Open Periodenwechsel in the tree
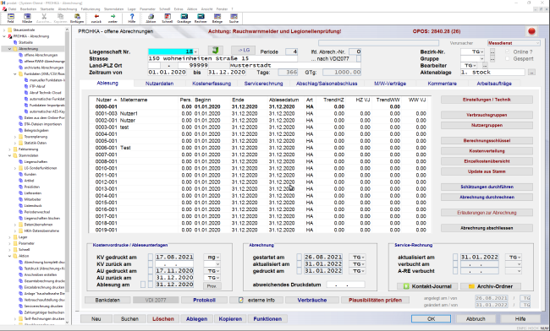The height and width of the screenshot is (331, 550). pyautogui.click(x=37, y=212)
